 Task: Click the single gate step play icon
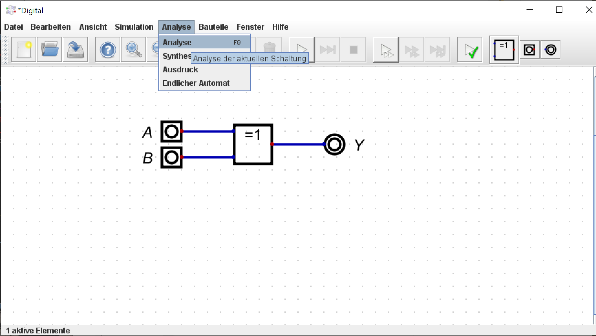click(x=386, y=50)
